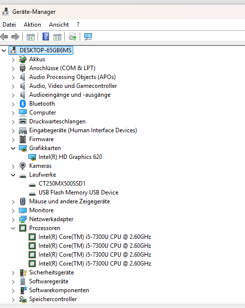The width and height of the screenshot is (245, 308).
Task: Select USB Flash Memory USB Device
Action: [78, 192]
